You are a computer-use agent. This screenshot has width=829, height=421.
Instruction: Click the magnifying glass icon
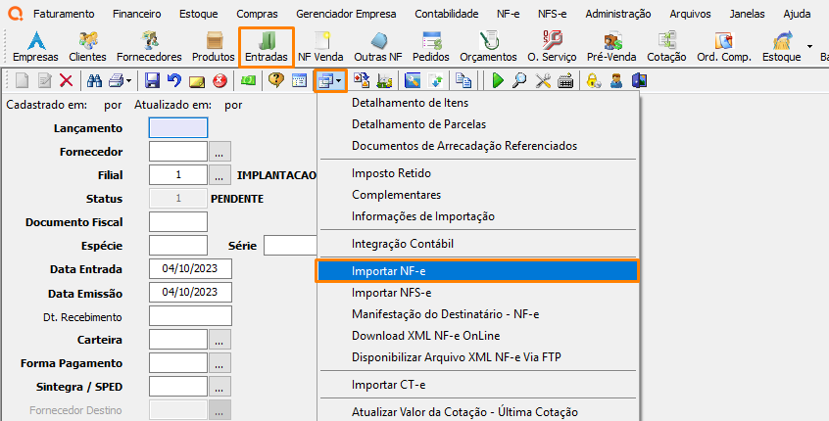point(519,81)
